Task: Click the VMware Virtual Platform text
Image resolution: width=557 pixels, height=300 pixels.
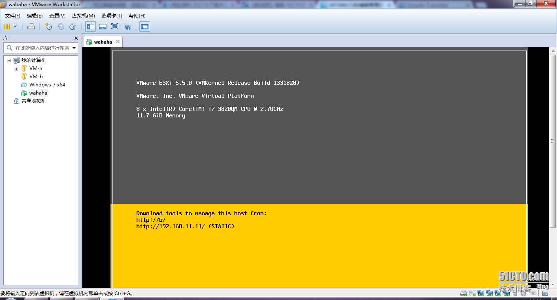Action: 195,96
